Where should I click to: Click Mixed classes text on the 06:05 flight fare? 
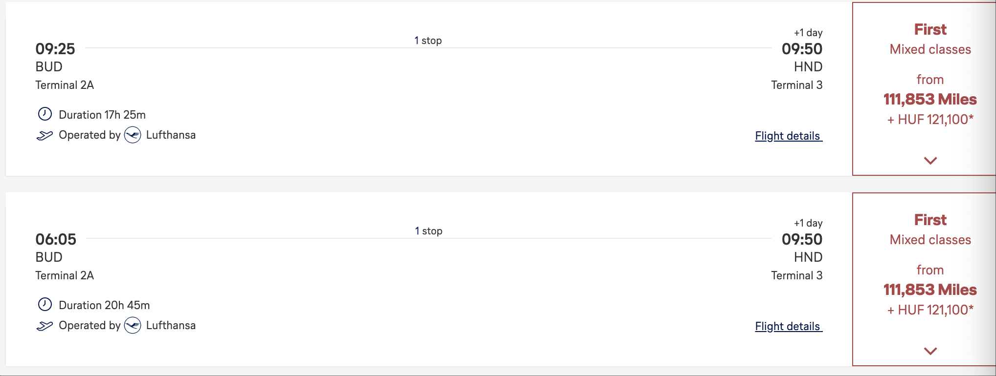pyautogui.click(x=930, y=240)
